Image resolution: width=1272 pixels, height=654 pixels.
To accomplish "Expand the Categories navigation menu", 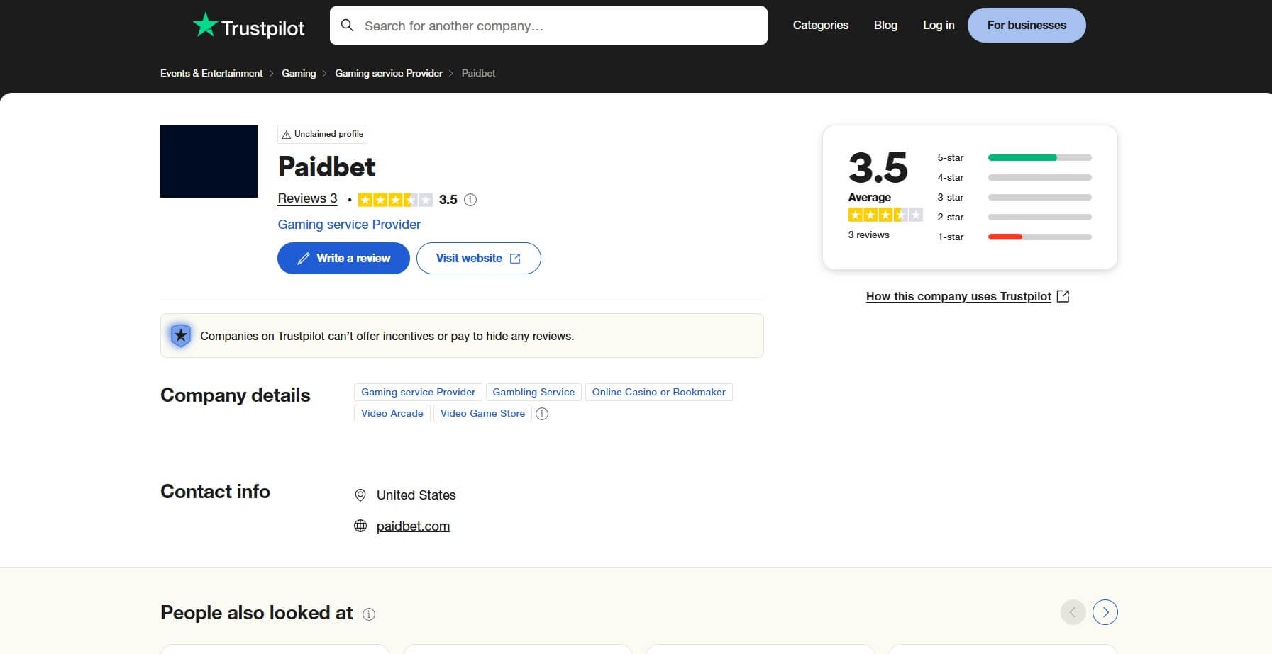I will [x=820, y=25].
